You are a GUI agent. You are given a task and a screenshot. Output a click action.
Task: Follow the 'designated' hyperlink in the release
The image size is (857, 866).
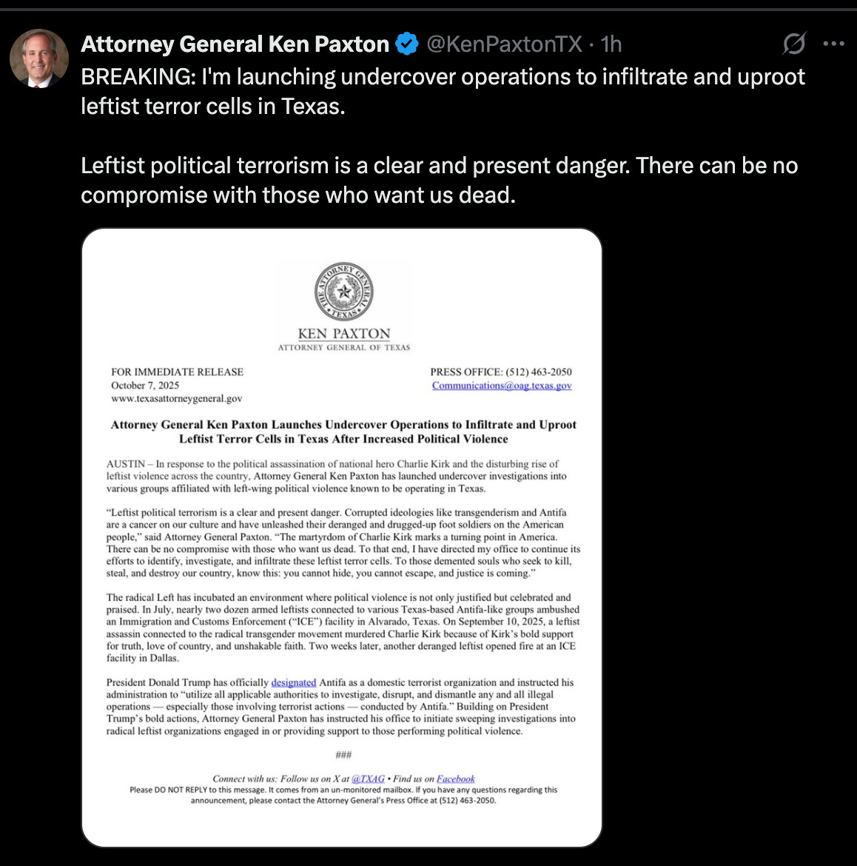[293, 682]
